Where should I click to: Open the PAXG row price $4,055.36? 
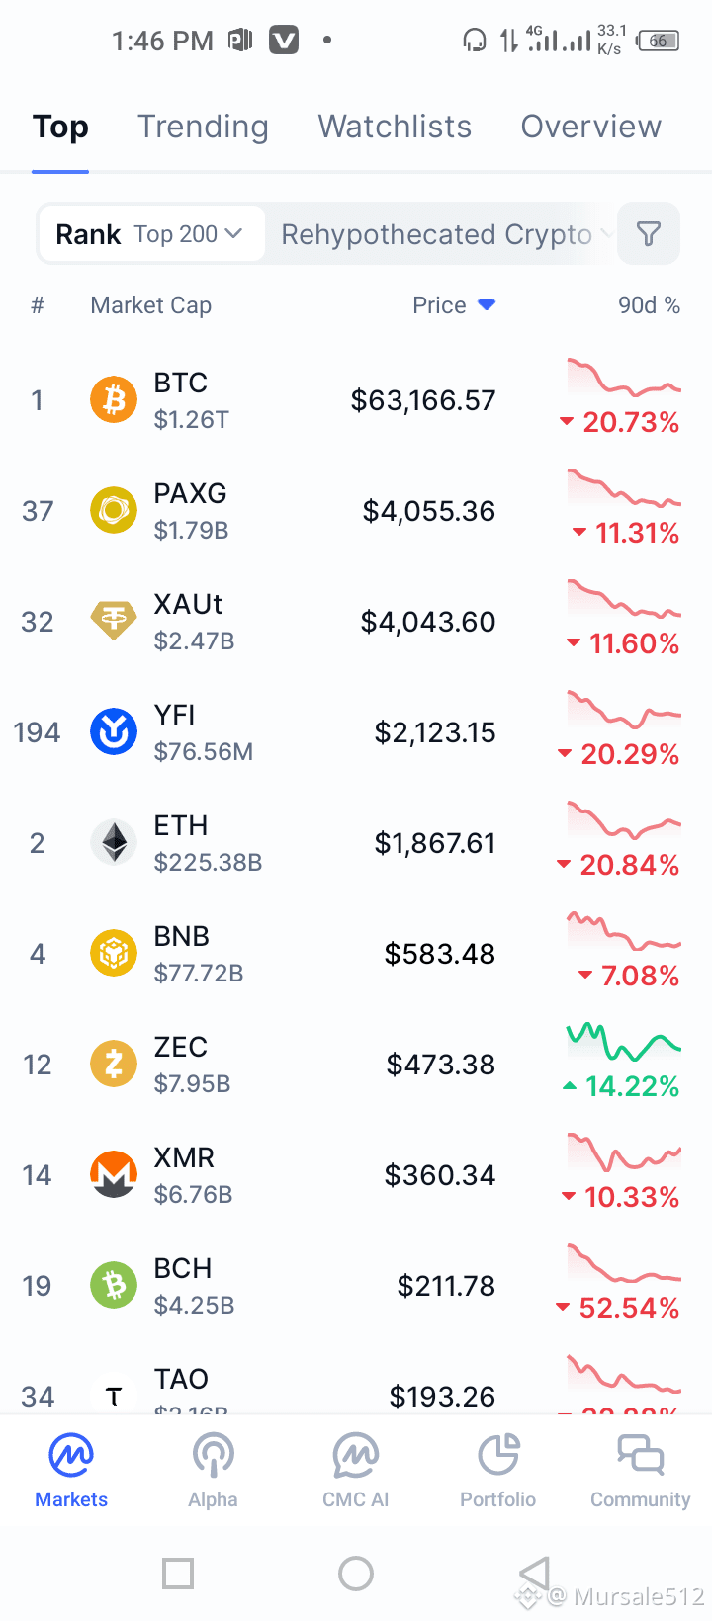429,511
